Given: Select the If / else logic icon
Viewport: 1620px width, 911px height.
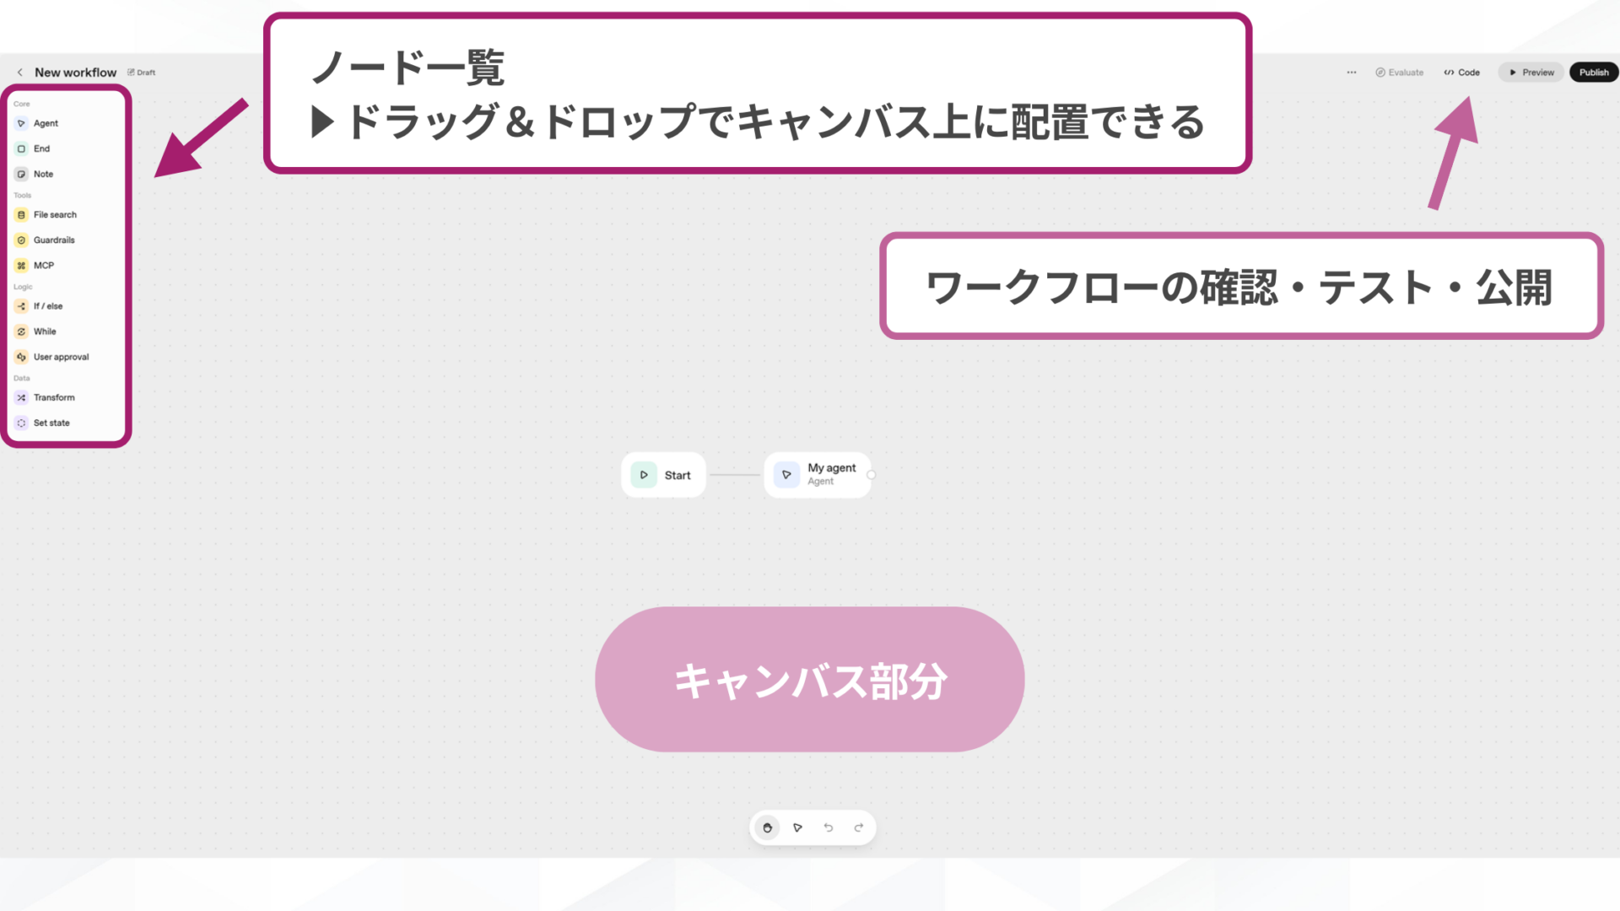Looking at the screenshot, I should coord(21,305).
